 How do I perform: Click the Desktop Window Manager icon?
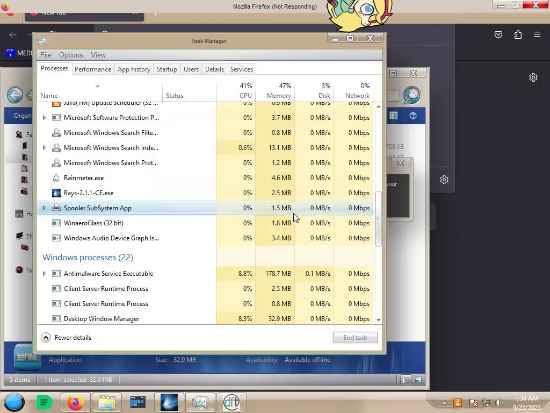[x=56, y=319]
